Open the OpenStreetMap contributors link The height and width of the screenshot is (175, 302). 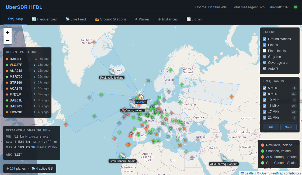tap(272, 173)
